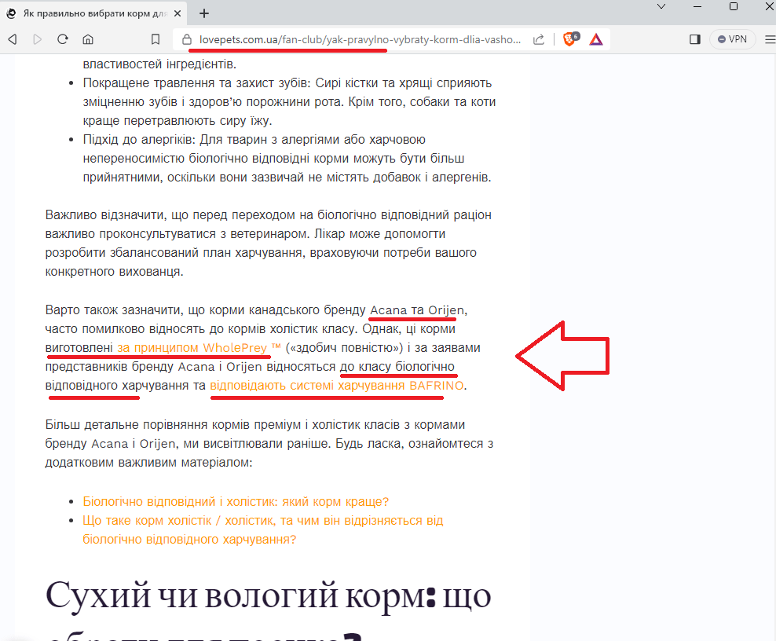Open Brave Rewards triangle icon

click(596, 39)
